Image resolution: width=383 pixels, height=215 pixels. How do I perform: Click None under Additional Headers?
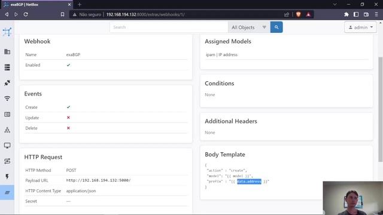click(x=210, y=133)
